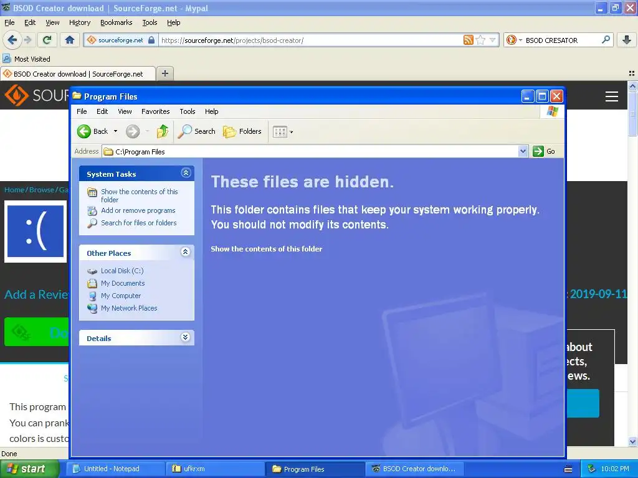638x478 pixels.
Task: Click the system tray icon beside the clock
Action: pos(592,469)
